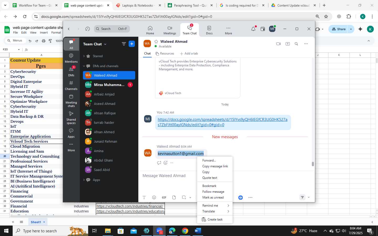Click the chat list filter icon
Image resolution: width=378 pixels, height=236 pixels.
[x=124, y=44]
